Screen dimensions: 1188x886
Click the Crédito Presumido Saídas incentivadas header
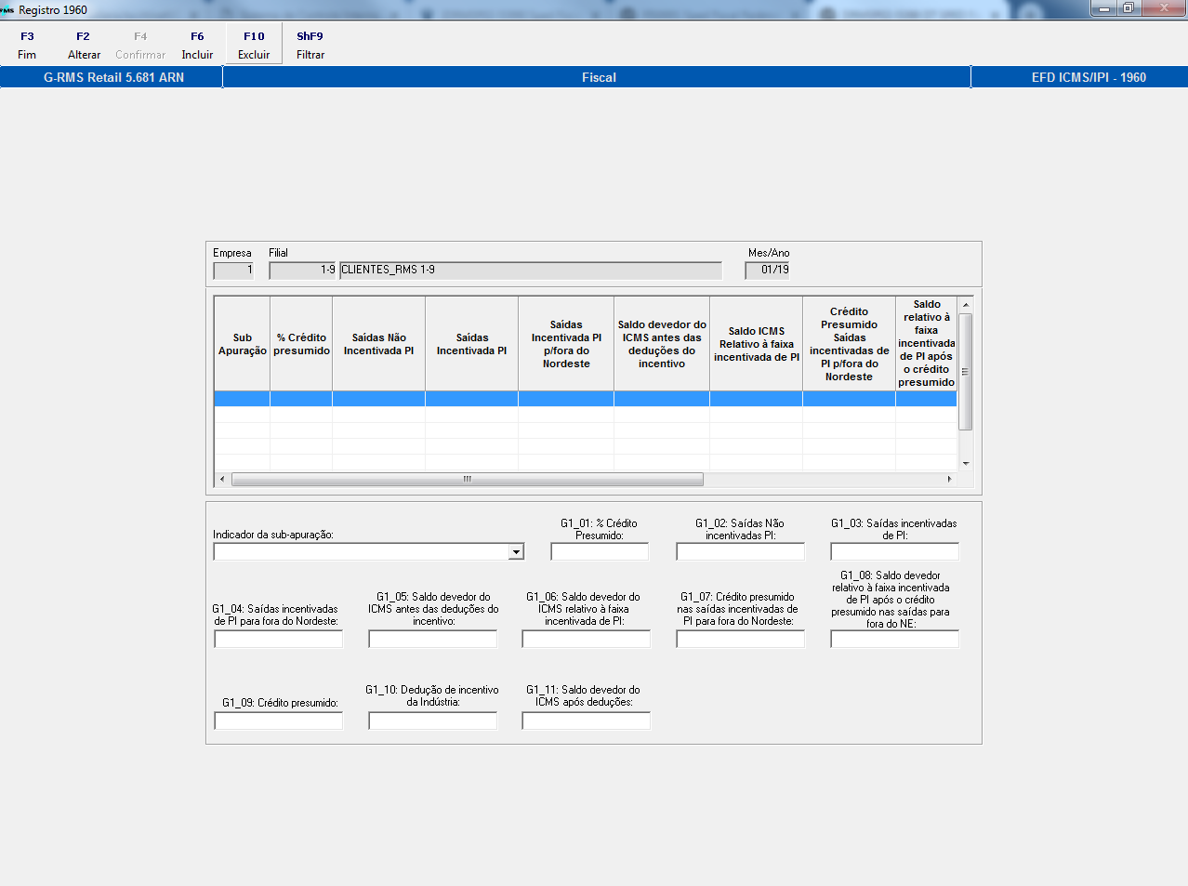(850, 344)
